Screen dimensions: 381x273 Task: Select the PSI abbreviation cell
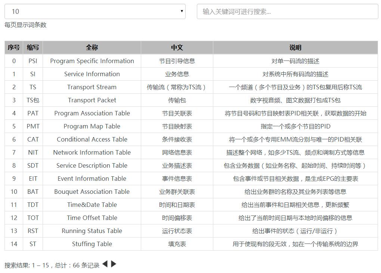tap(33, 61)
